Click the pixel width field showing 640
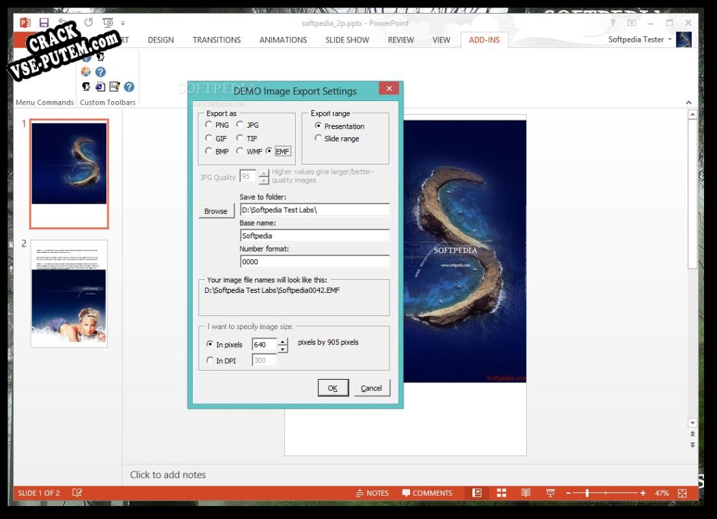 pos(265,345)
